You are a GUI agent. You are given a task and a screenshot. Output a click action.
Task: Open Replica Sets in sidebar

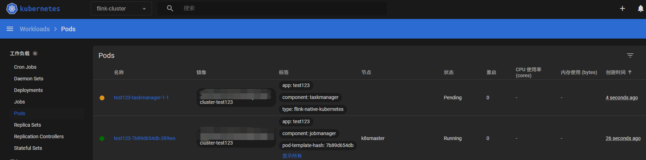[x=27, y=125]
